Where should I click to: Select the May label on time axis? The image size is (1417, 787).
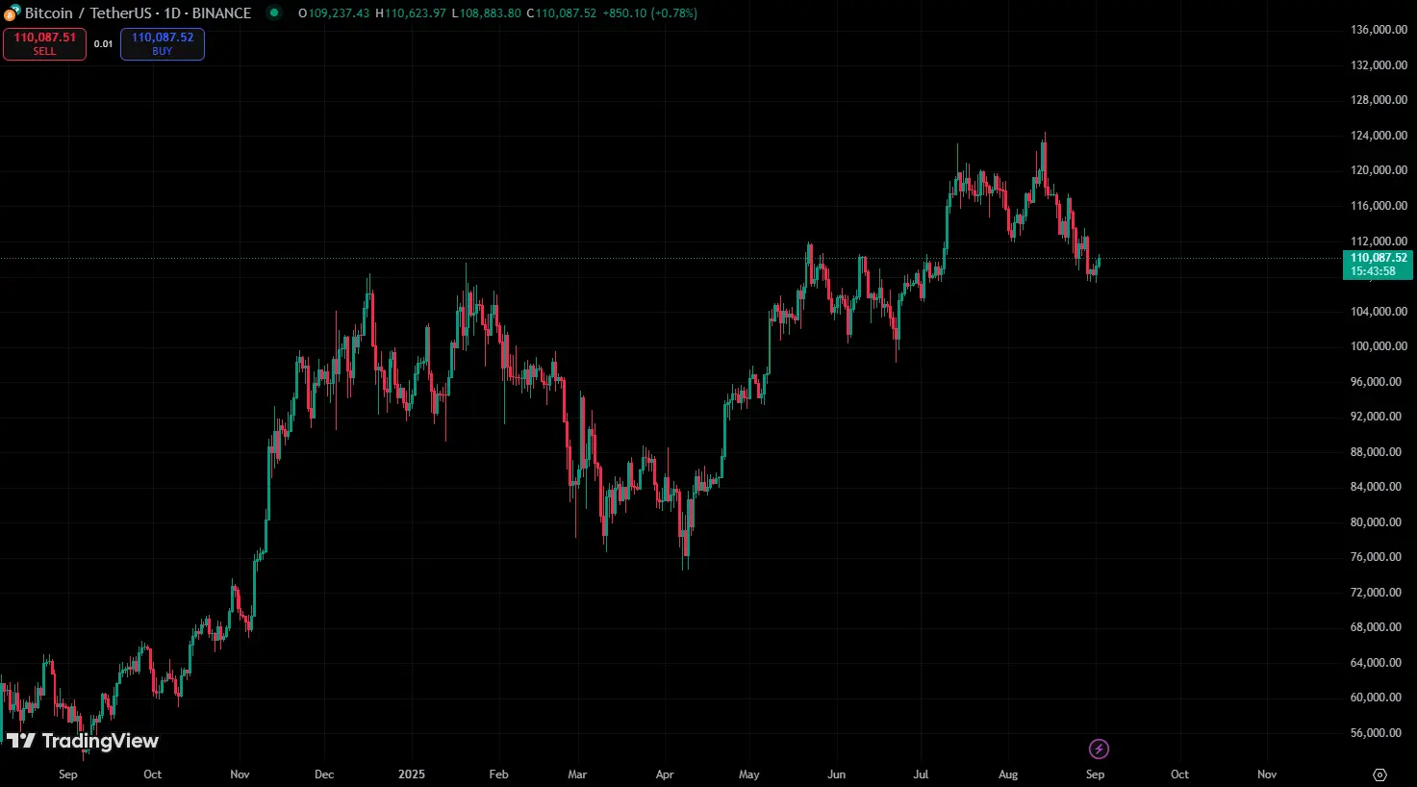pyautogui.click(x=749, y=774)
